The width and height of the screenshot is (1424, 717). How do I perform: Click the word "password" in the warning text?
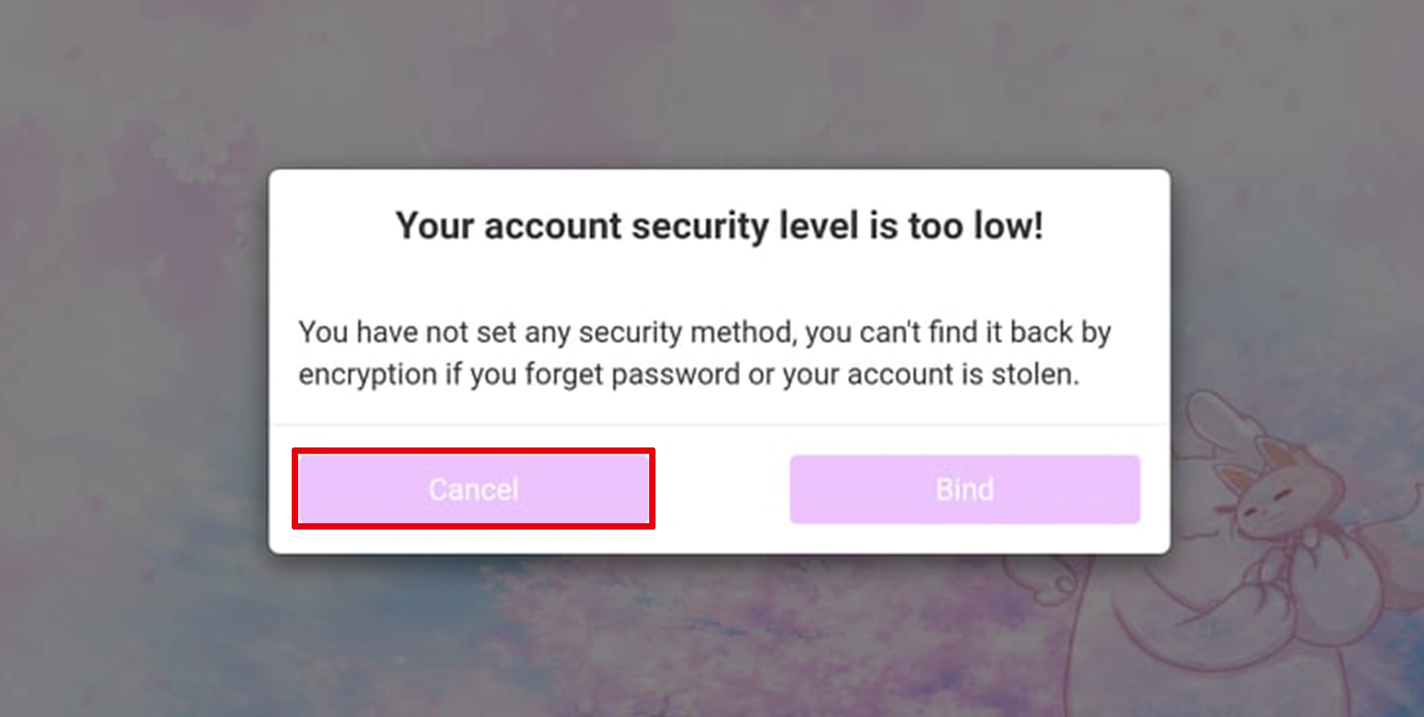click(676, 374)
